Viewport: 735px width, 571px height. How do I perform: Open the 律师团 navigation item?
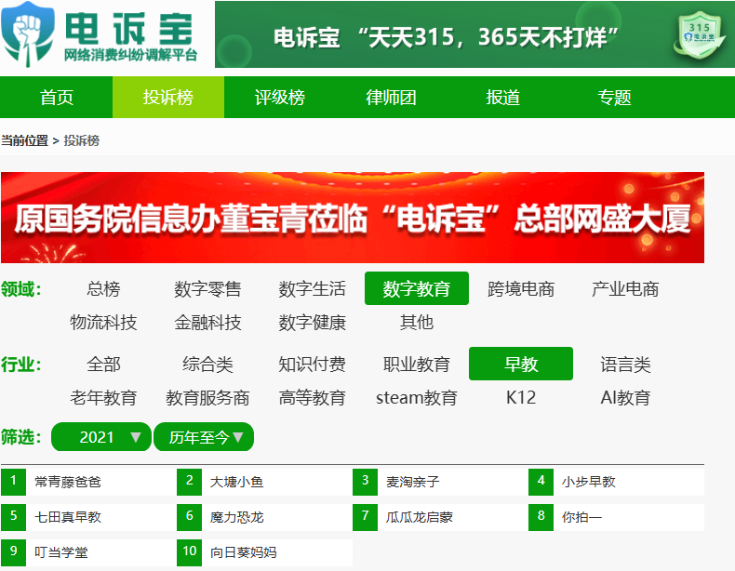tap(391, 97)
